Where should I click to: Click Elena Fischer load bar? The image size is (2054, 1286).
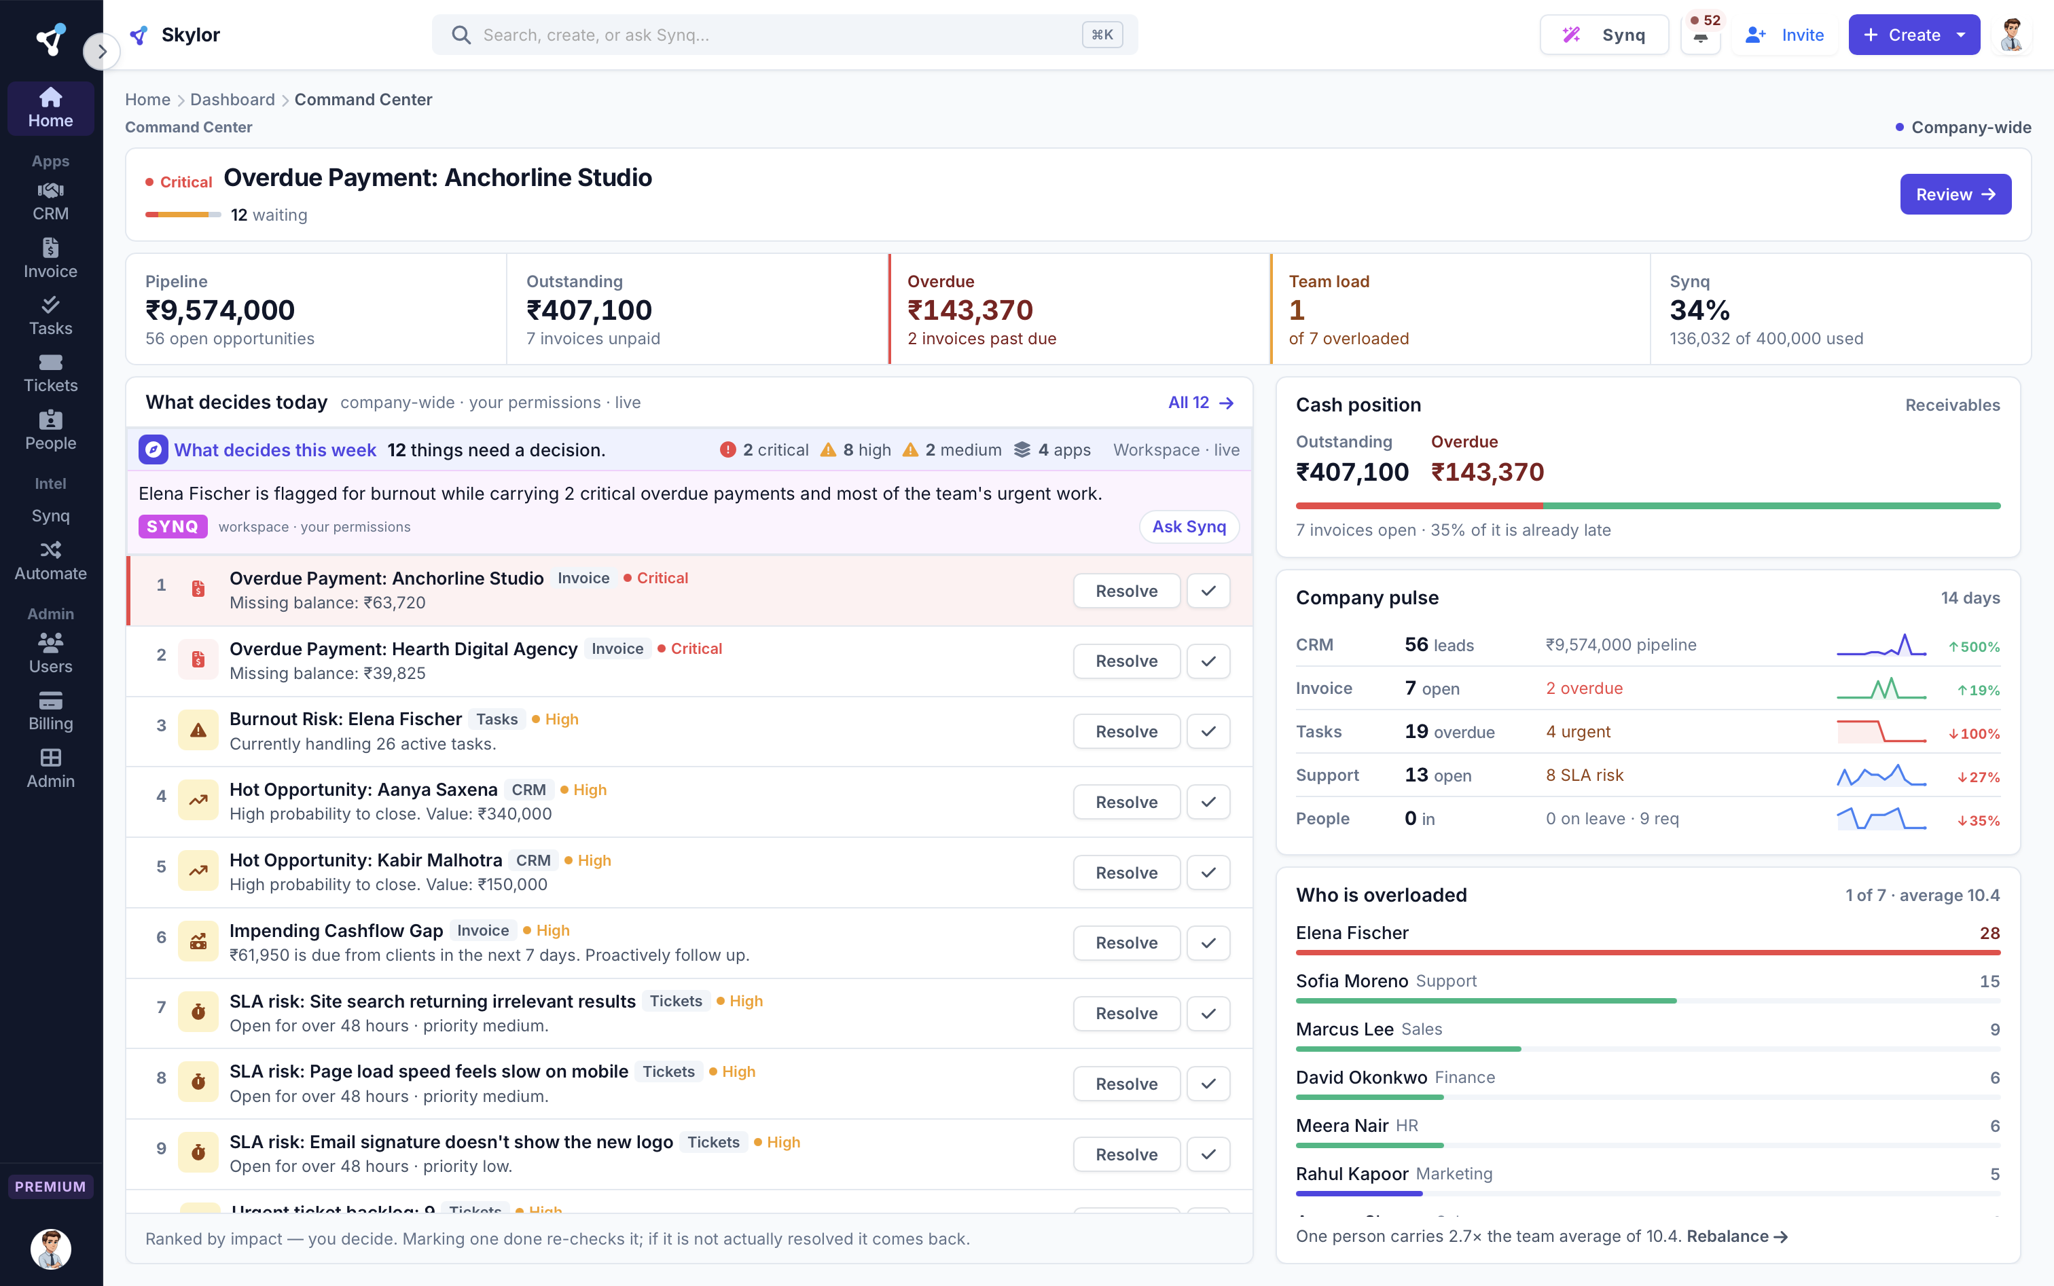(x=1647, y=953)
